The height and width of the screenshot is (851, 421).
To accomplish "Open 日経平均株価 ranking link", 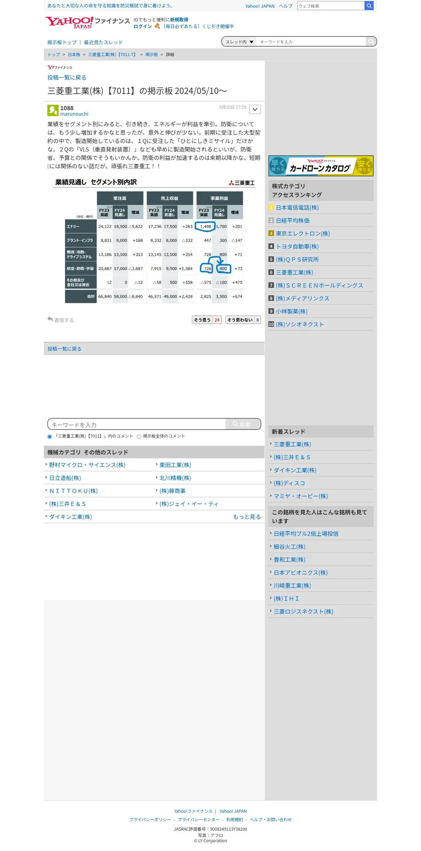I will pyautogui.click(x=293, y=221).
